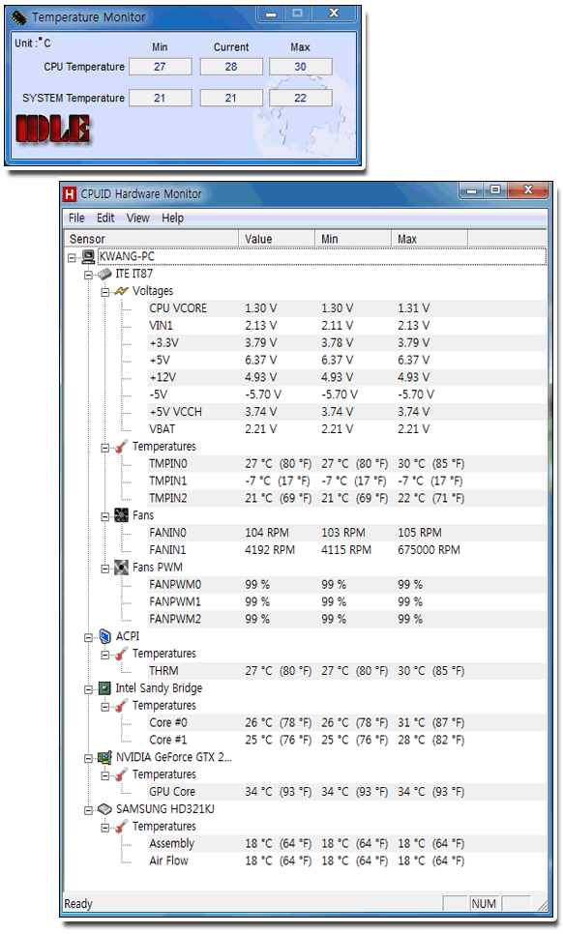Click the ITE IT87 chip icon
Screen dimensions: 563x934
click(x=104, y=274)
